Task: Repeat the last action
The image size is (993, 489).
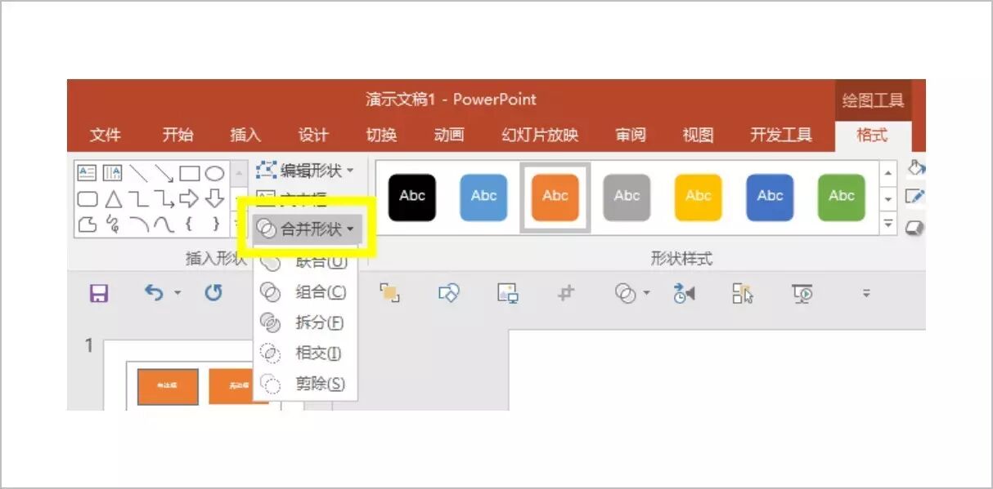Action: pyautogui.click(x=213, y=292)
